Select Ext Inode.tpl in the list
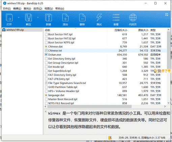Viewport: 172px width, 142px height. tap(106, 67)
